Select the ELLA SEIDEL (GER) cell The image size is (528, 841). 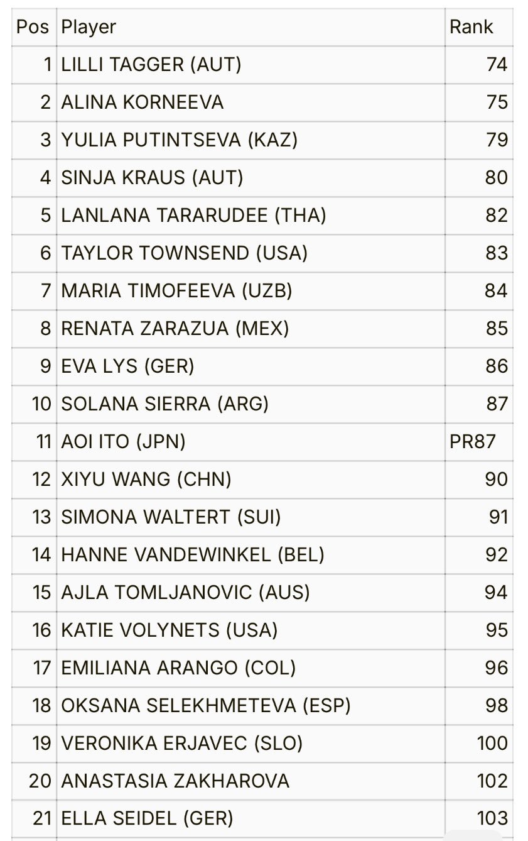[251, 819]
